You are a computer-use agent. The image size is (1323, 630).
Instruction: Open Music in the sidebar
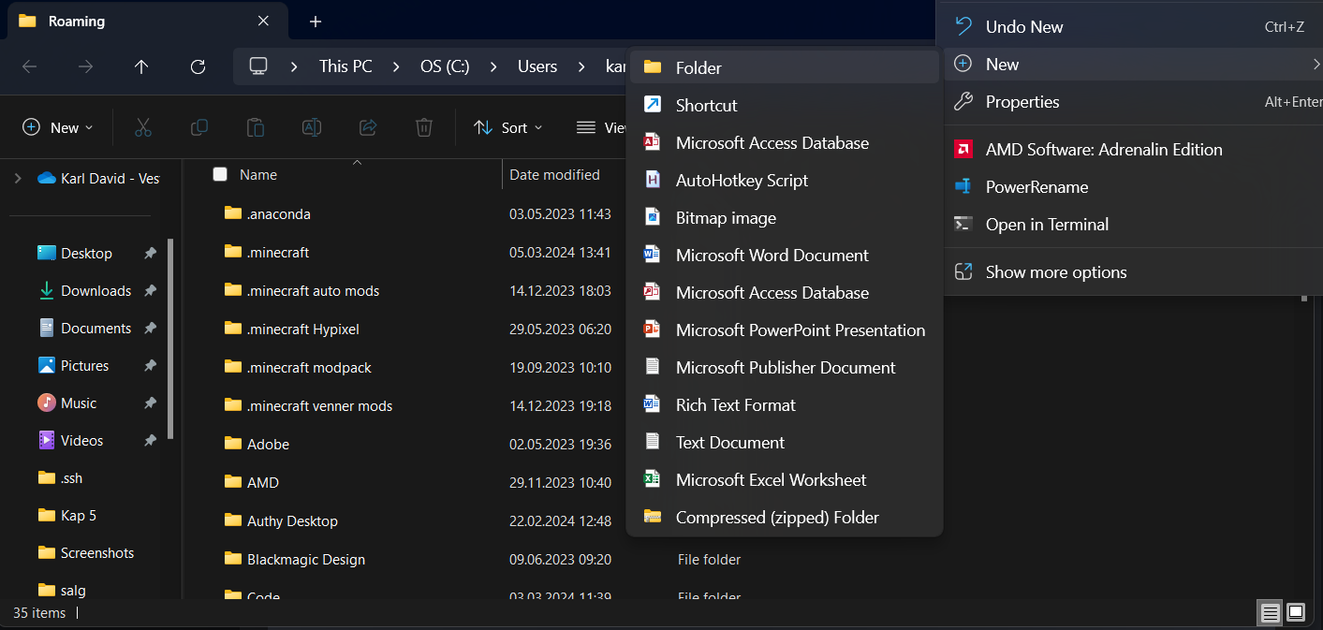pos(79,403)
